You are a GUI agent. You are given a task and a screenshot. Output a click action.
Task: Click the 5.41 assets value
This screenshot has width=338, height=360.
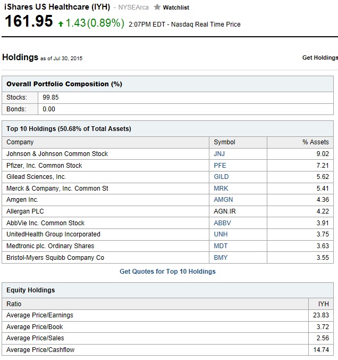tap(323, 189)
